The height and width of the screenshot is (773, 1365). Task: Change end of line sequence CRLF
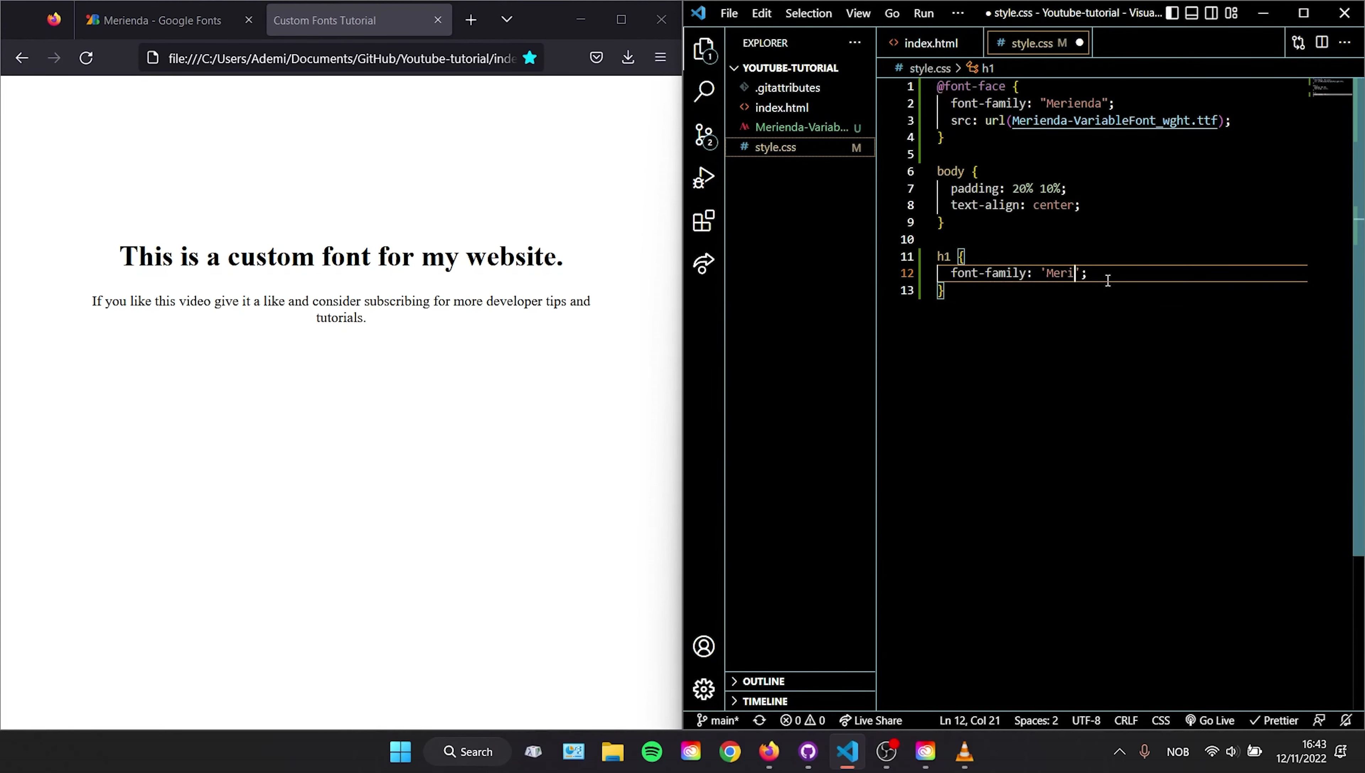tap(1125, 720)
